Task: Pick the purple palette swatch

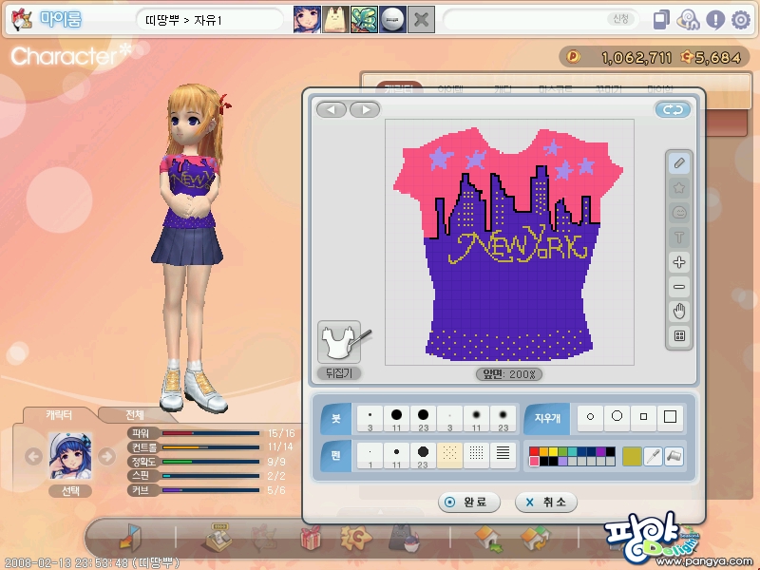Action: click(x=600, y=452)
